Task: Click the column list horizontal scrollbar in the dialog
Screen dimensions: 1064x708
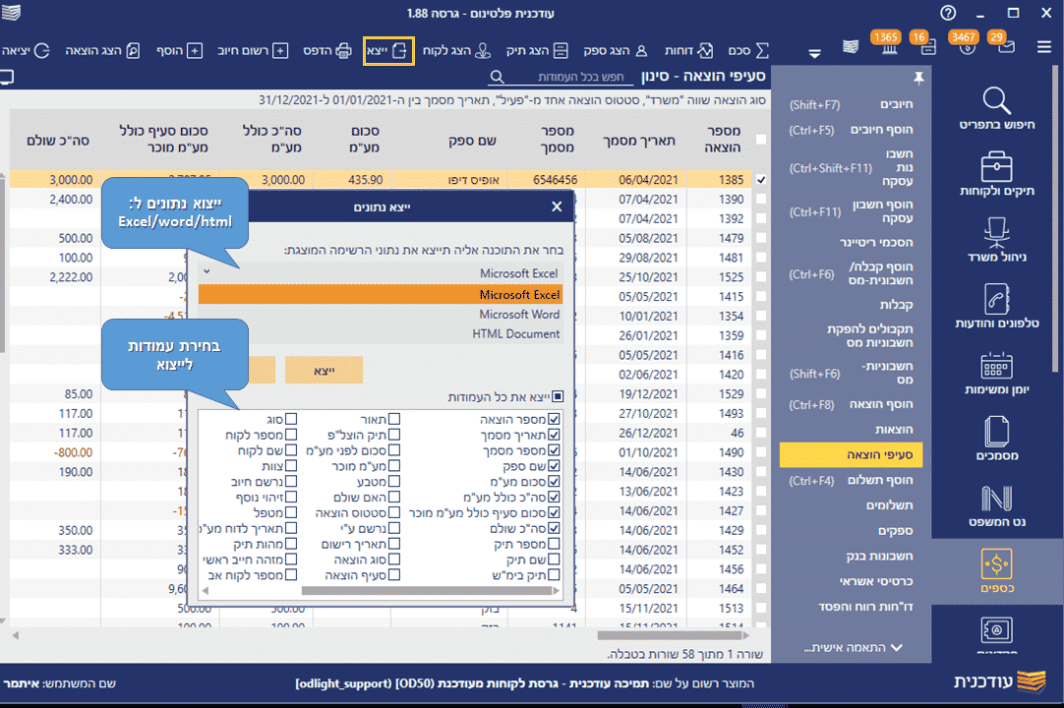Action: [427, 591]
